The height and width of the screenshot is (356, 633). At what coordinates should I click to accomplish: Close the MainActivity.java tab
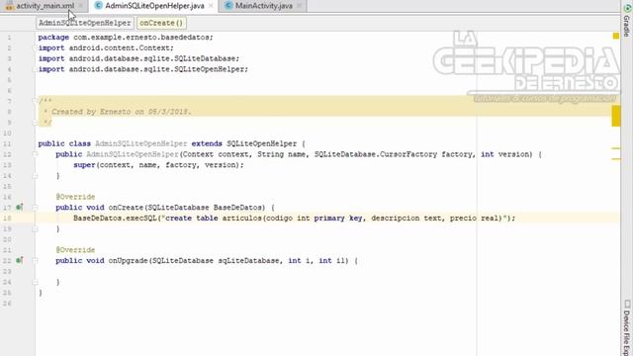pos(299,6)
